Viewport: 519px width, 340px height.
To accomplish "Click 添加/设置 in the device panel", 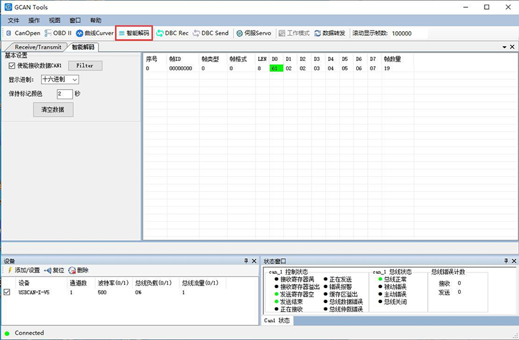I will [23, 270].
